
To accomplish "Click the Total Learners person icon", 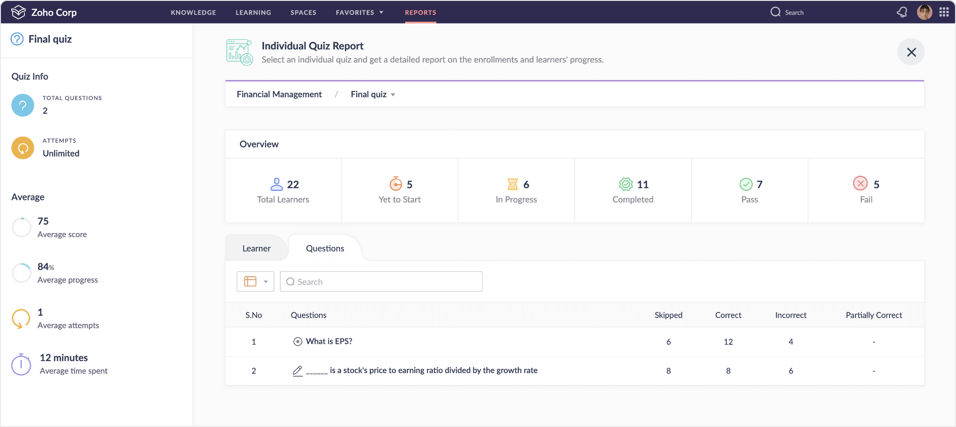I will pyautogui.click(x=277, y=184).
